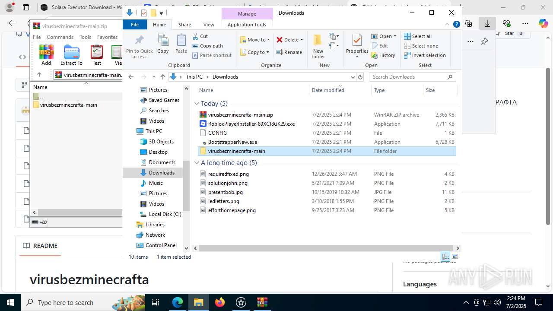Click the taskbar search box
This screenshot has height=311, width=553.
[x=83, y=302]
